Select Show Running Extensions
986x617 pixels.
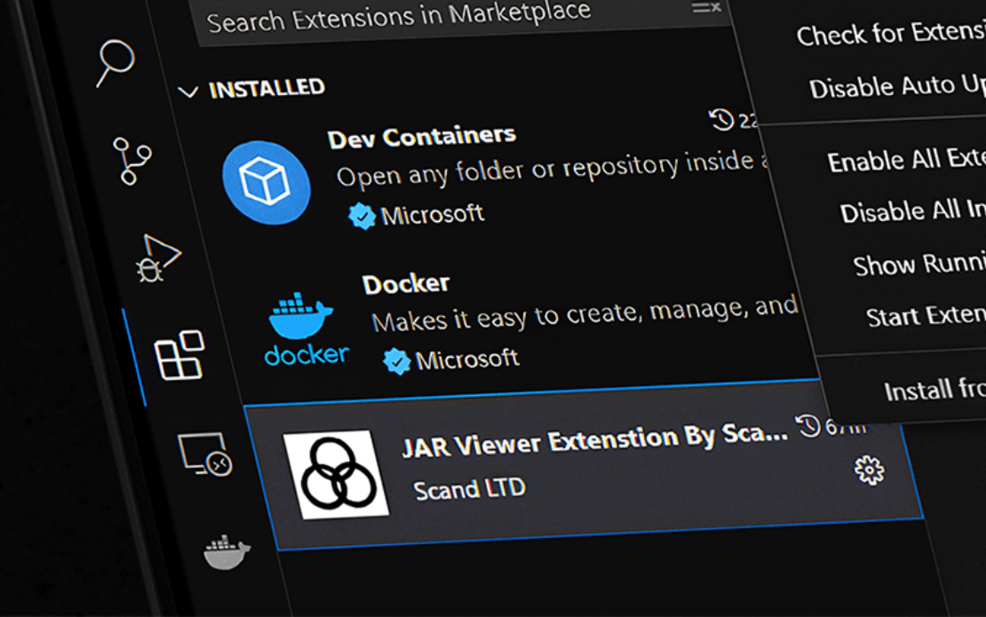918,265
